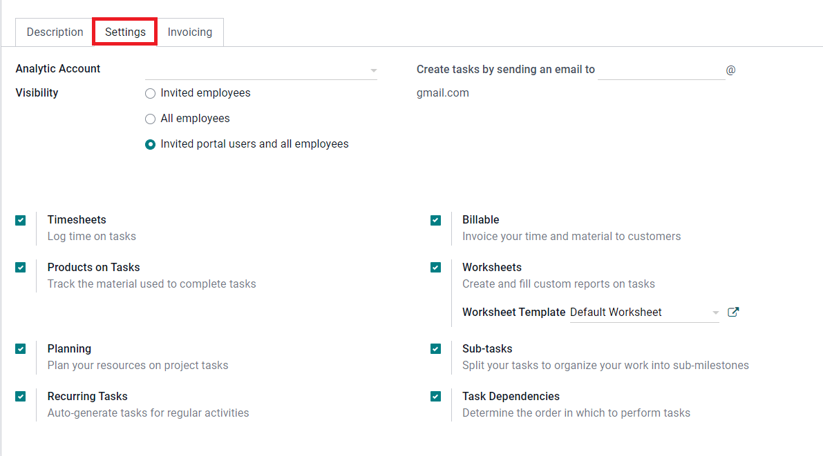The height and width of the screenshot is (456, 823).
Task: Click the Timesheets label
Action: [77, 219]
